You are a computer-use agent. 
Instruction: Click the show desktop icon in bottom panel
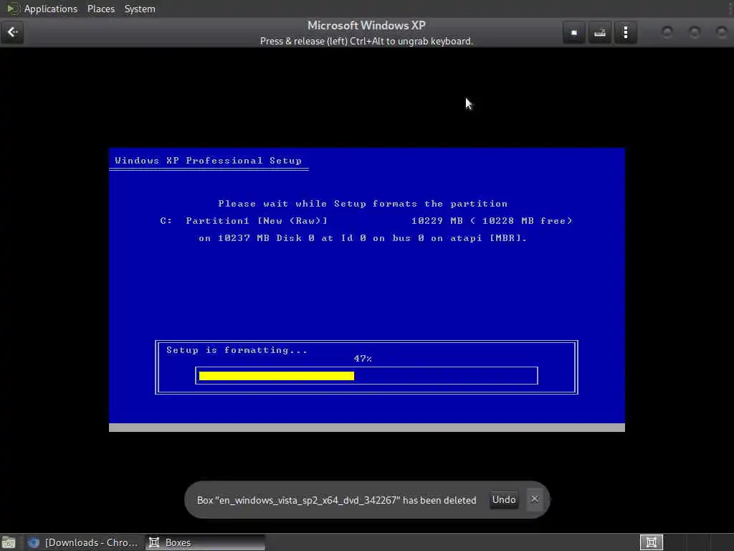click(9, 542)
